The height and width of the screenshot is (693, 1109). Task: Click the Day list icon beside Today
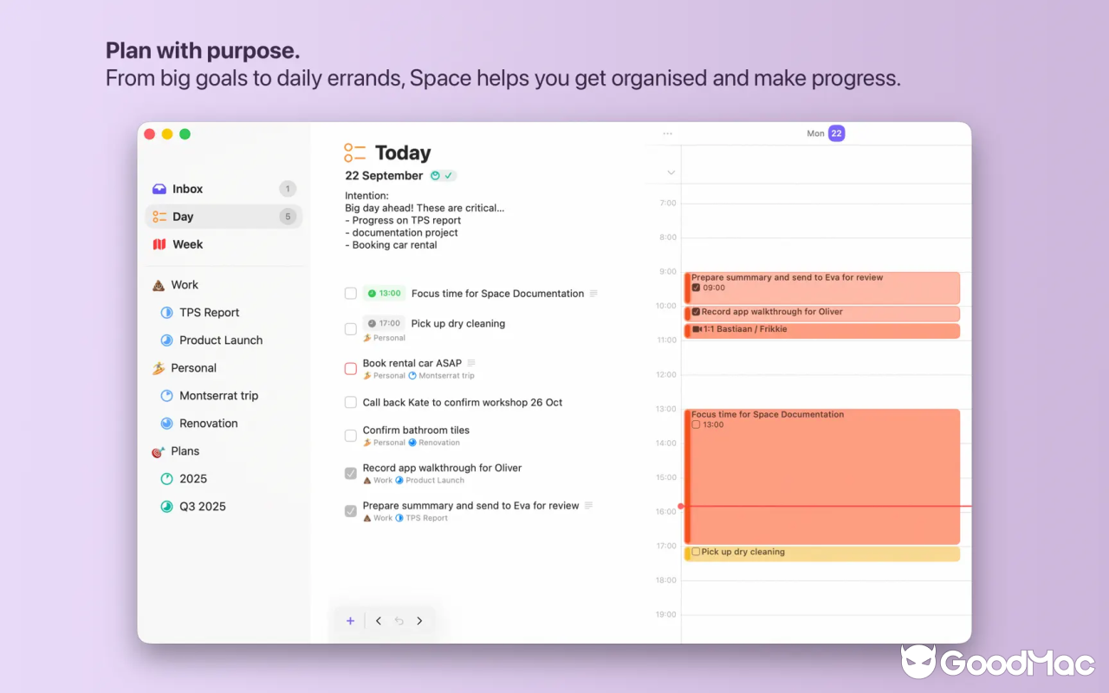(x=354, y=152)
